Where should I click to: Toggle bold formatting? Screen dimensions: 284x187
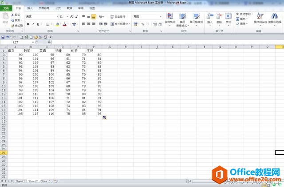click(x=28, y=24)
